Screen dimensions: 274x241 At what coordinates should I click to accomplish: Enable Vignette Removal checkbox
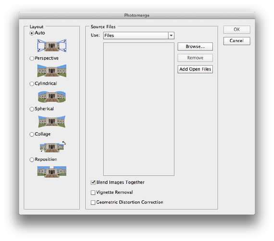(93, 192)
